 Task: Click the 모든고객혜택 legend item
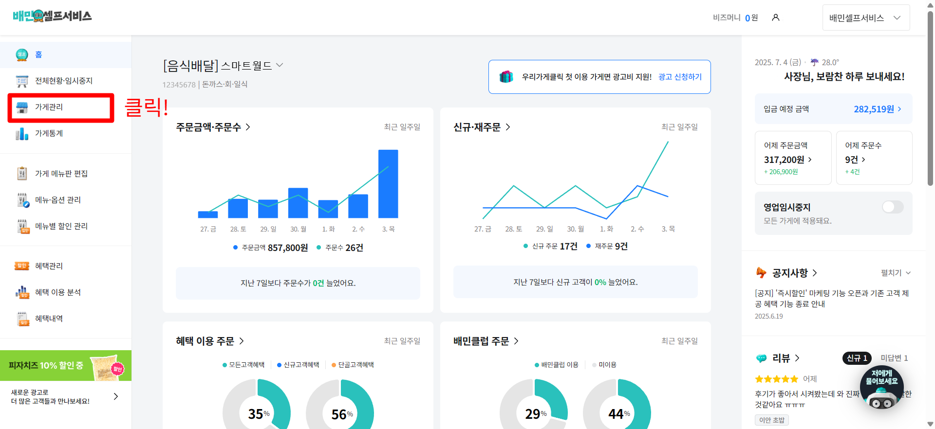coord(243,365)
